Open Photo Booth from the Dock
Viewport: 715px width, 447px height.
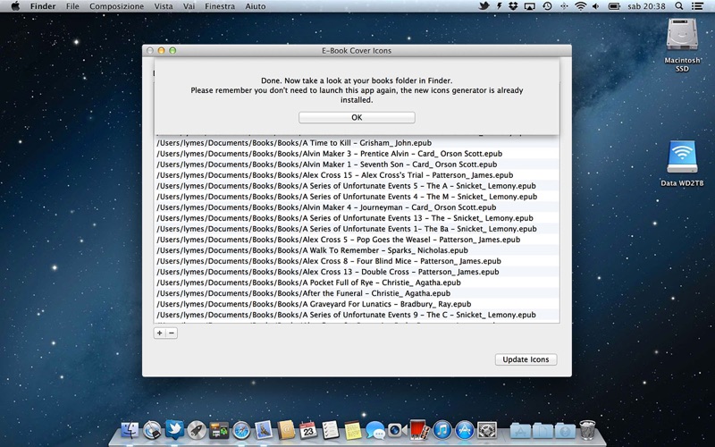pyautogui.click(x=419, y=429)
